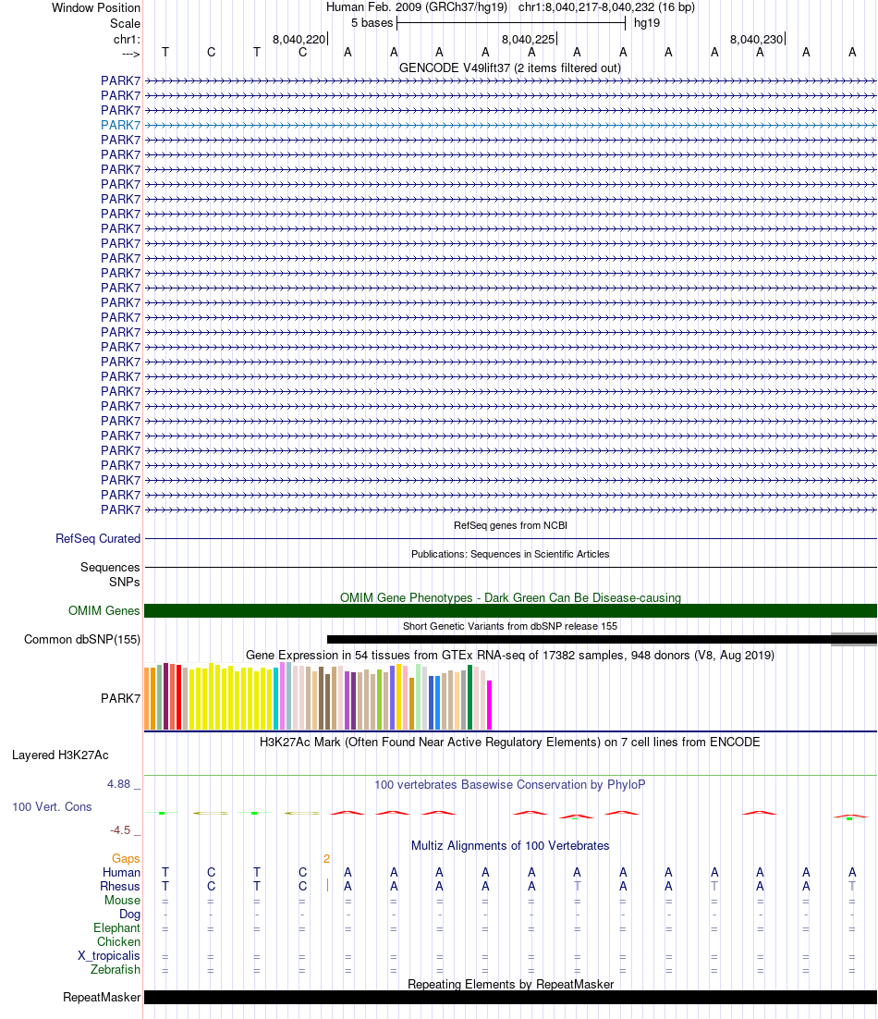Screen dimensions: 878x1019
Task: Open the GTEx Gene Expression track title
Action: point(510,655)
